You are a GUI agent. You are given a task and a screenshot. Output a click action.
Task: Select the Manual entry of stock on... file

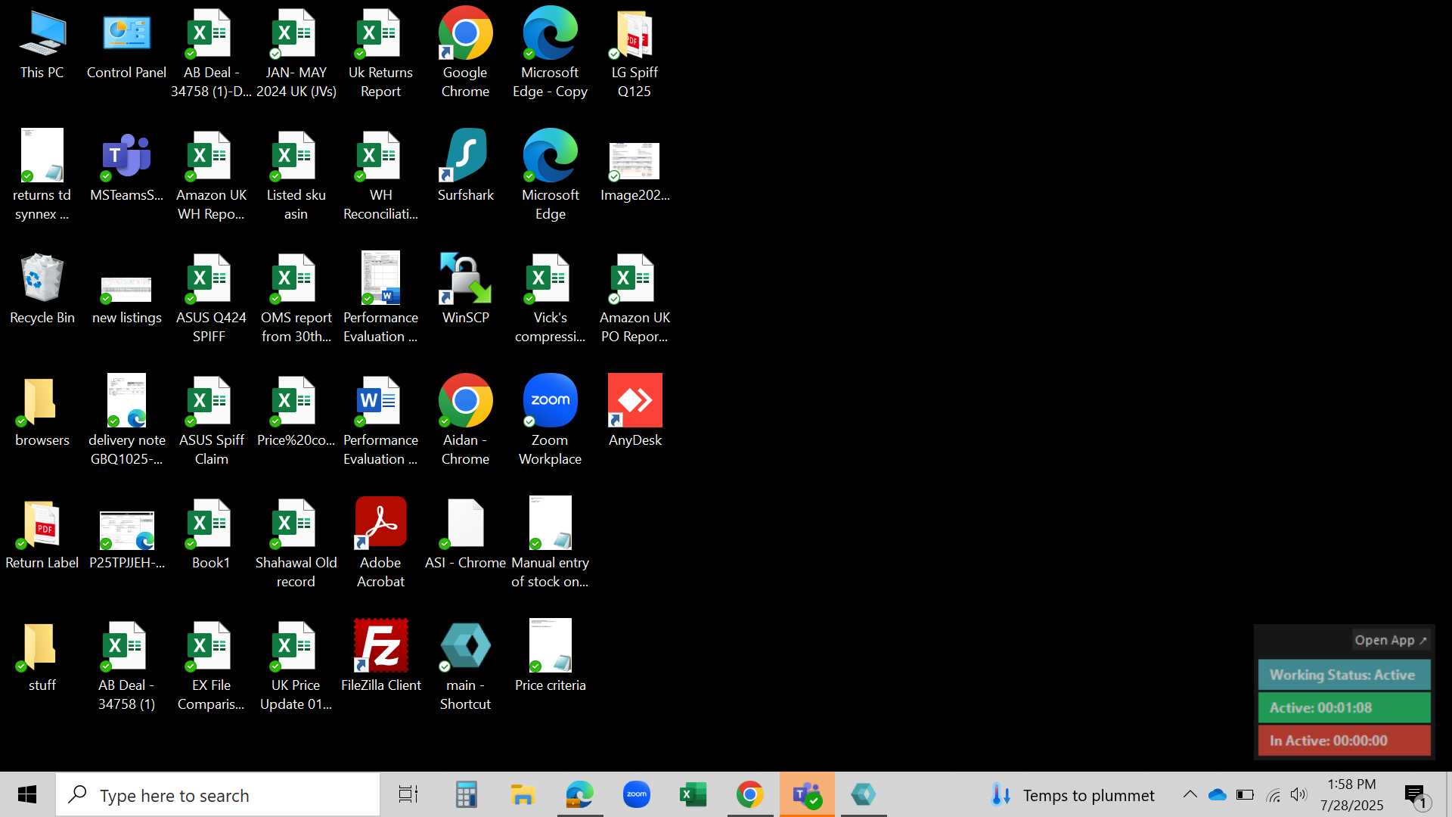(x=550, y=543)
